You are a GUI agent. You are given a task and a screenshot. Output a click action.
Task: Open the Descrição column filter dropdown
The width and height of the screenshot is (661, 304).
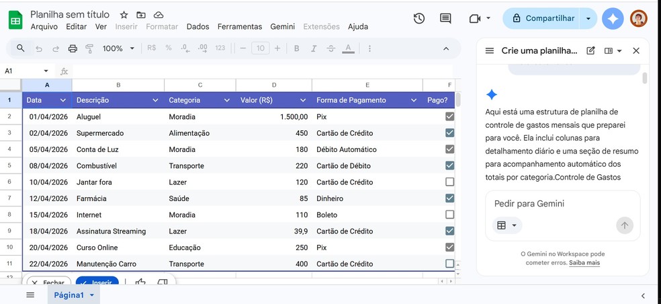[155, 100]
